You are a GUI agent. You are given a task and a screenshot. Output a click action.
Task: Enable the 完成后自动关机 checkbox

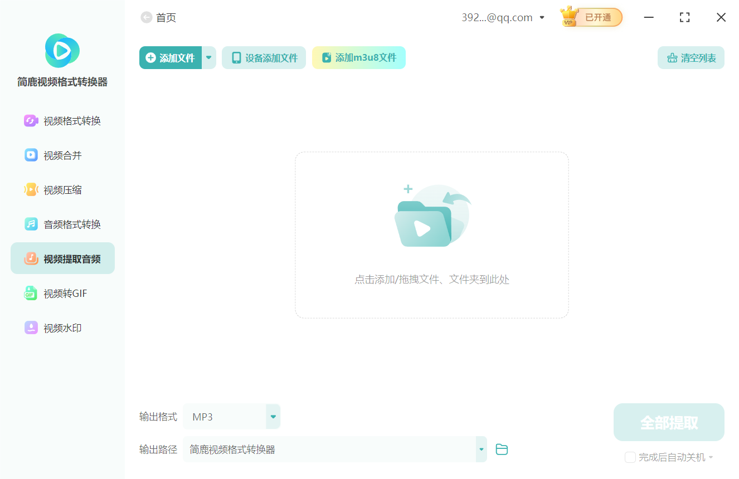630,457
